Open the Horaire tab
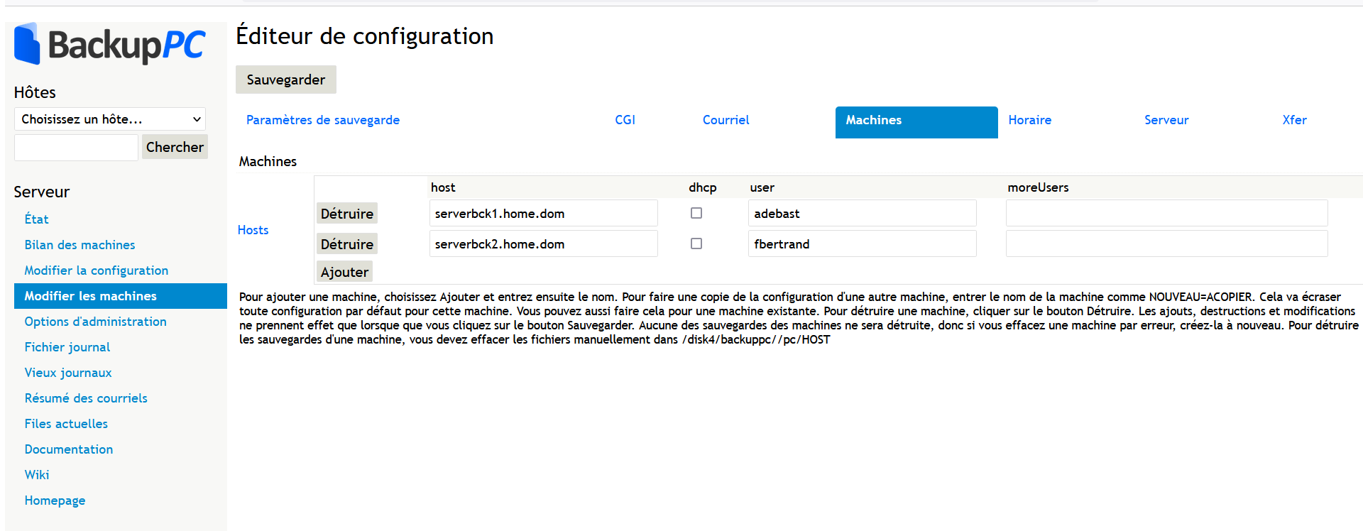1363x531 pixels. click(1029, 120)
